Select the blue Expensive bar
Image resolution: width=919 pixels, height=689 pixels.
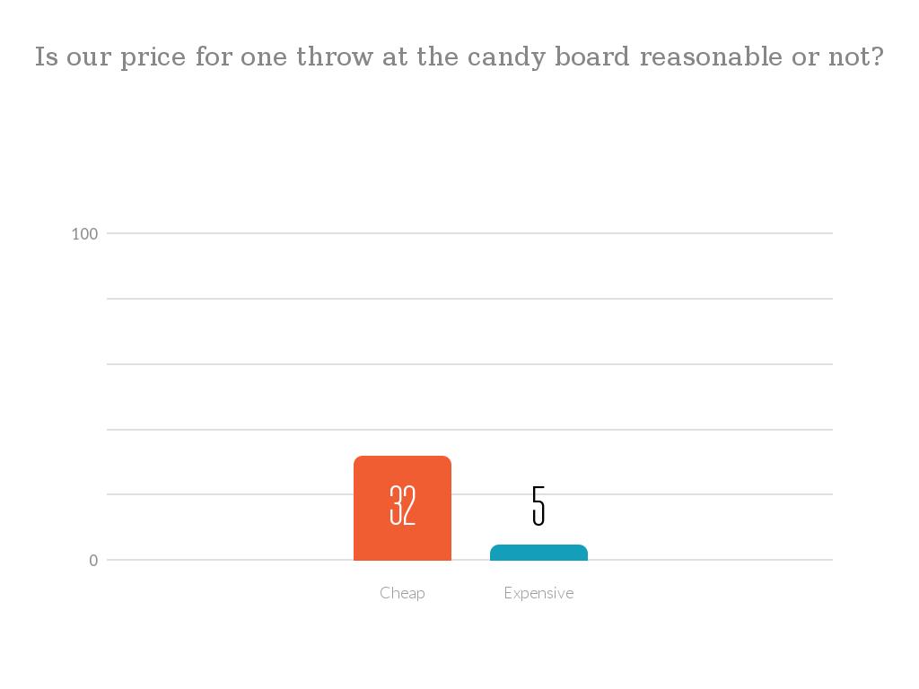pos(538,553)
